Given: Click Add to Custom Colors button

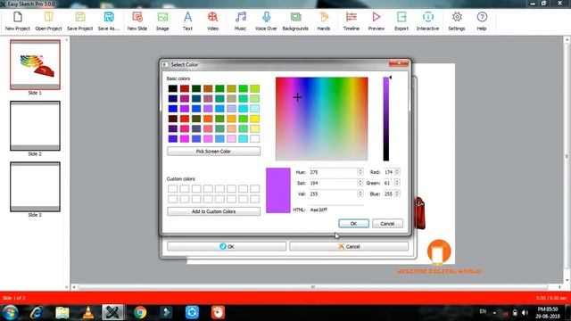Looking at the screenshot, I should (213, 211).
